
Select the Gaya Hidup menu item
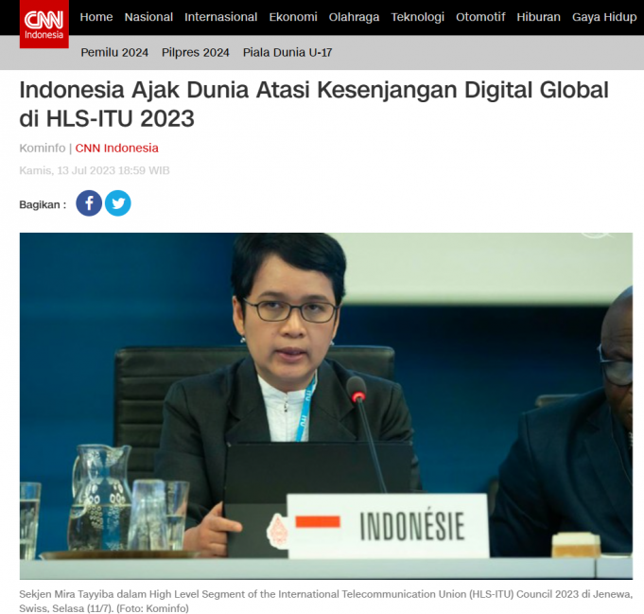click(603, 17)
